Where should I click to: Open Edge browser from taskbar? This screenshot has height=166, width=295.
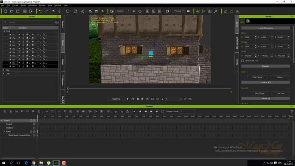pos(26,163)
